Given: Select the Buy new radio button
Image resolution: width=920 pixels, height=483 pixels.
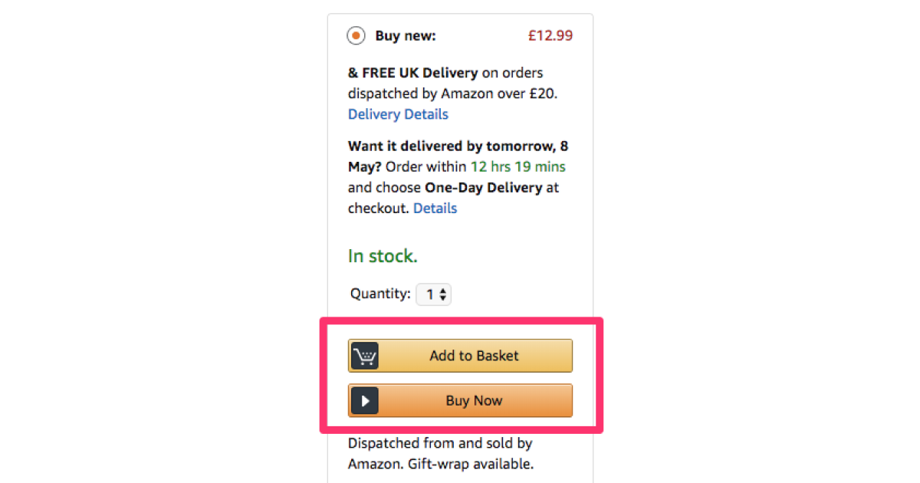Looking at the screenshot, I should point(356,36).
